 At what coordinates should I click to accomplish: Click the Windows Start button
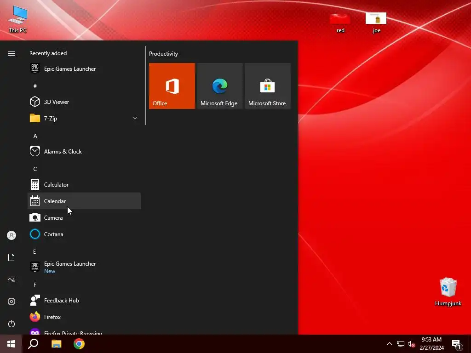tap(11, 344)
